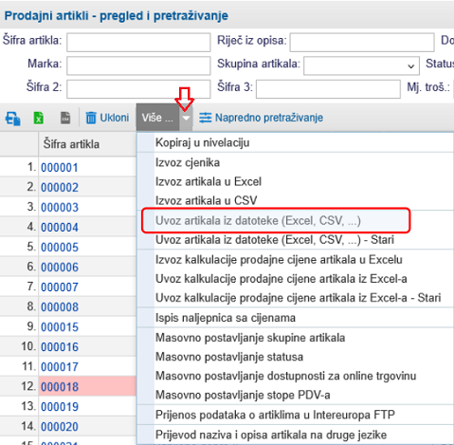
Task: Select Prijenos podataka o artiklima u Intereuropa FTP
Action: tap(295, 415)
